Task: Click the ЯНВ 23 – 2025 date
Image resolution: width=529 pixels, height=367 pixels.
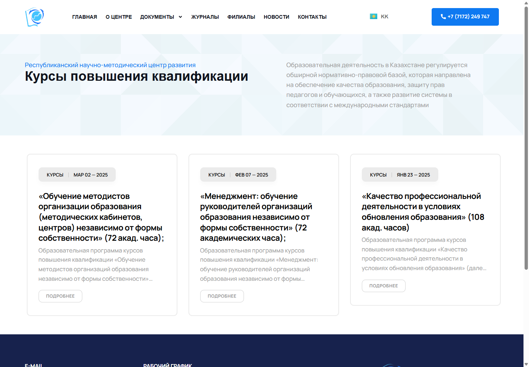Action: tap(413, 175)
